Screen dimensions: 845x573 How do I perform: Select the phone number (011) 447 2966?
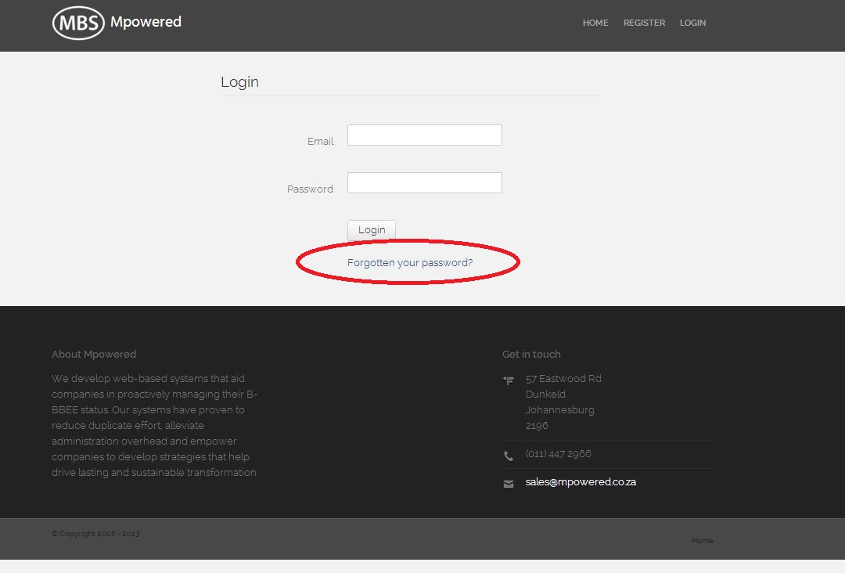click(x=559, y=454)
